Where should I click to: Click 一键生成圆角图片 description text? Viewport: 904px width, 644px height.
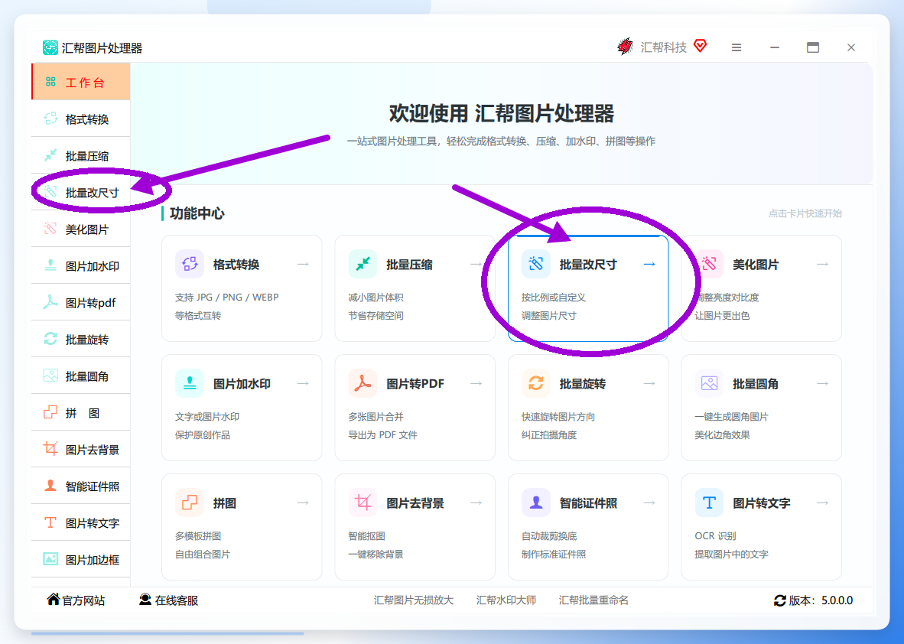point(732,416)
